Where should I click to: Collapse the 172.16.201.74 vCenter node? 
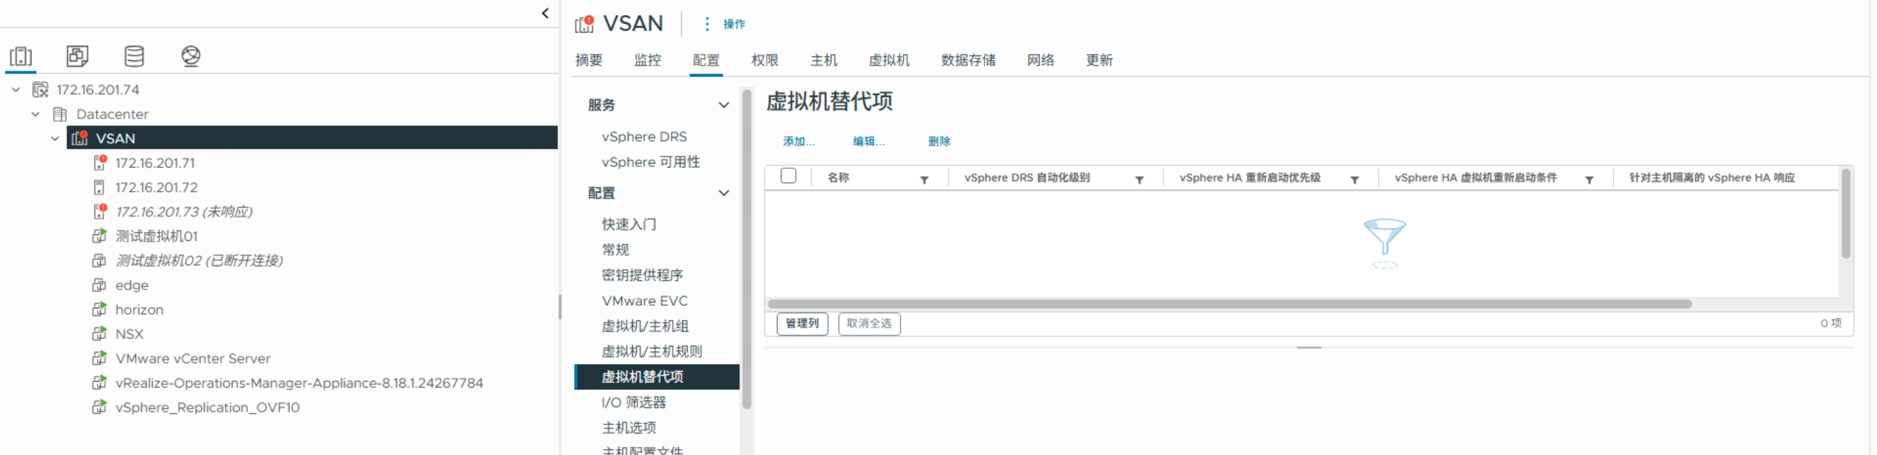[16, 90]
